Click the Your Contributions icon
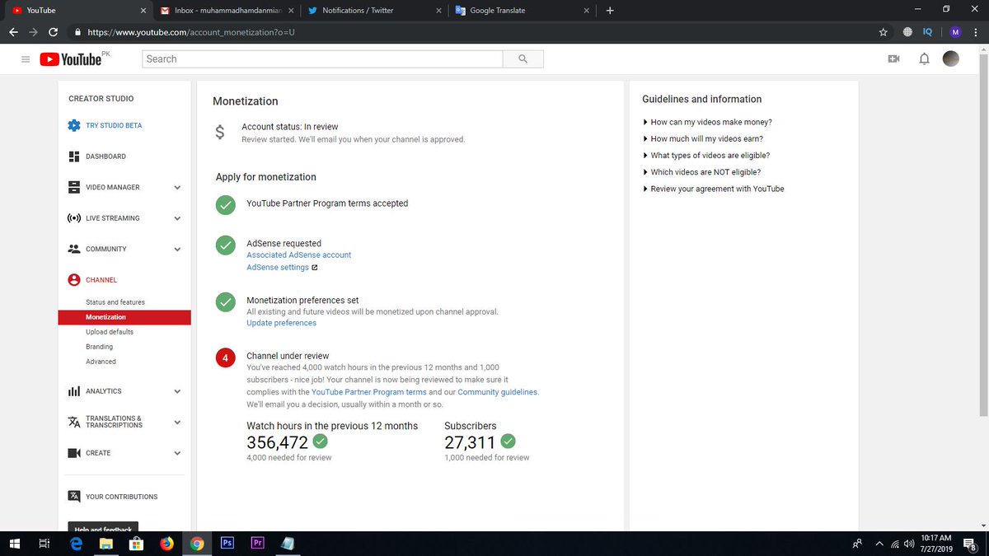Viewport: 989px width, 556px height. [74, 497]
